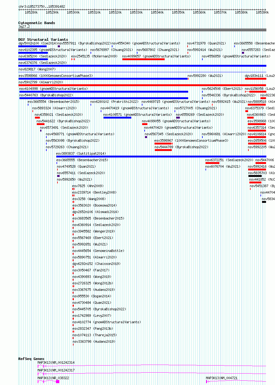The height and width of the screenshot is (385, 275).
Task: Click the Cytogenetic Bands track title
Action: (36, 23)
